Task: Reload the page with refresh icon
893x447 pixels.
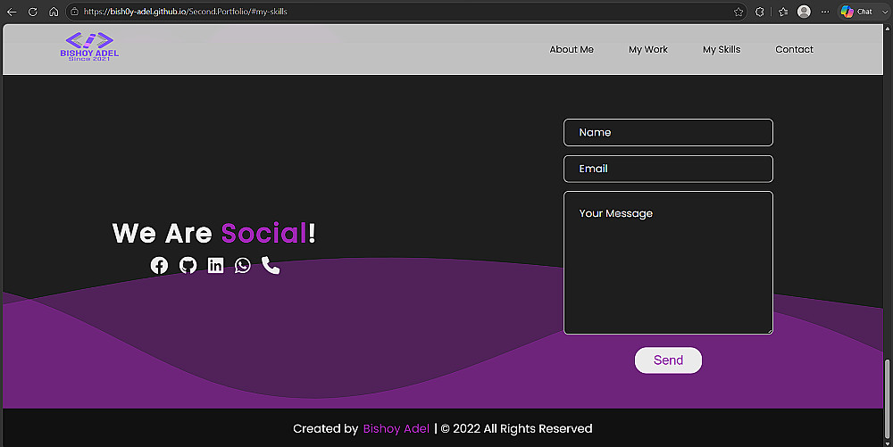Action: [32, 12]
